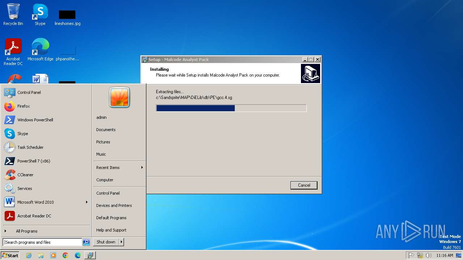This screenshot has width=463, height=260.
Task: Cancel the Malcode Analyst Pack setup
Action: (x=304, y=185)
